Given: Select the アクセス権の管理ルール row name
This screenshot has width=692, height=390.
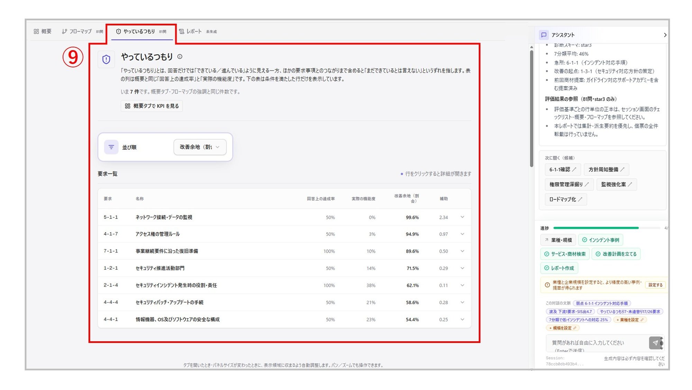Looking at the screenshot, I should click(x=157, y=234).
